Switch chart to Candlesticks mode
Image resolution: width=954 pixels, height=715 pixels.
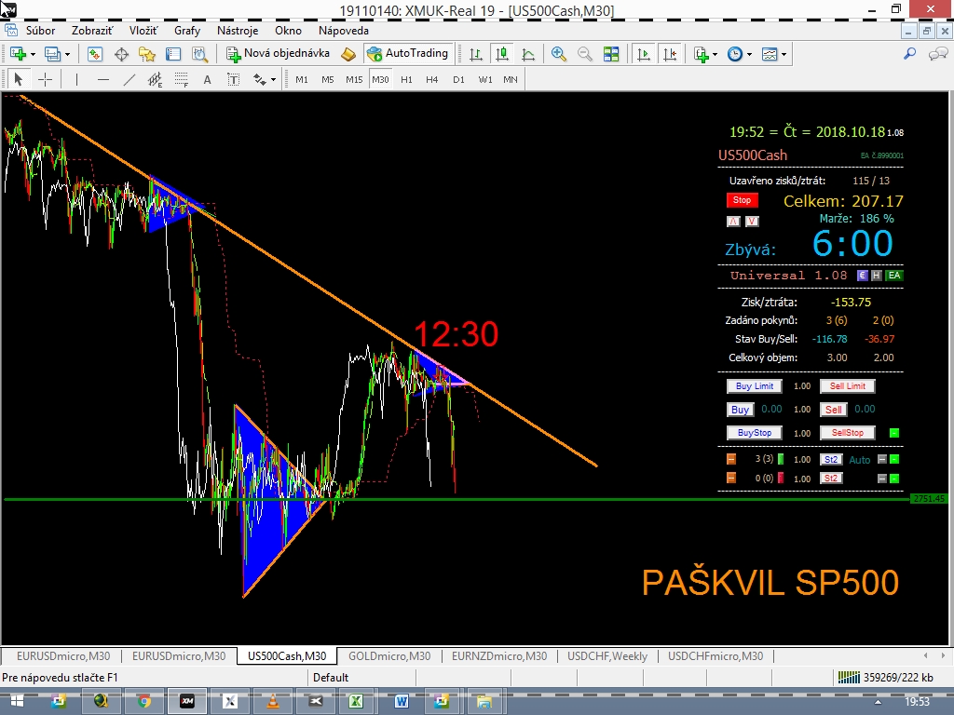point(502,54)
